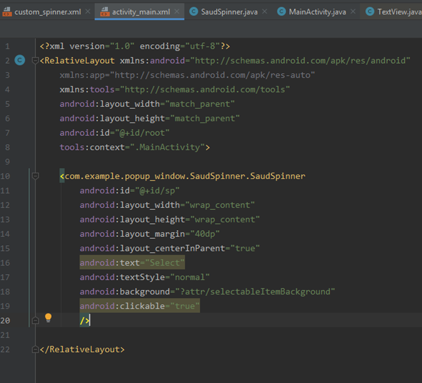Close the MainActivity.java tab

click(x=353, y=11)
